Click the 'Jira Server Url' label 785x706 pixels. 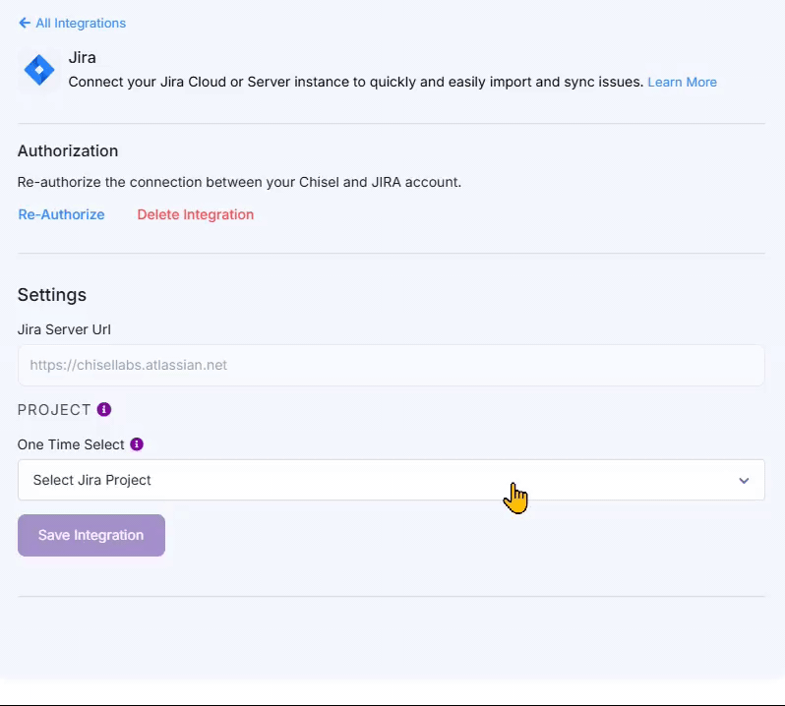click(x=64, y=329)
